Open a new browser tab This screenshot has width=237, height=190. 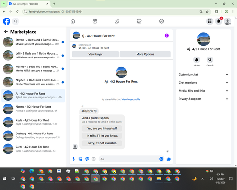point(54,4)
